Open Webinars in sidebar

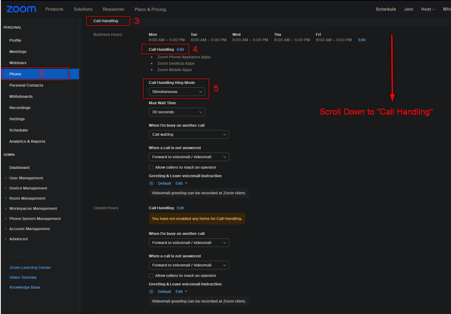[18, 63]
